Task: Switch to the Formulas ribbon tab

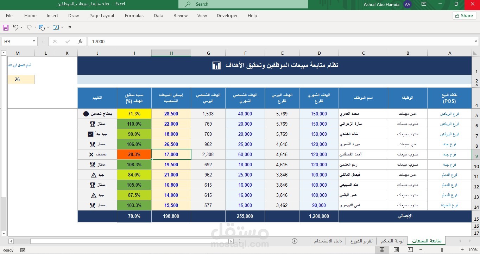Action: [x=134, y=15]
